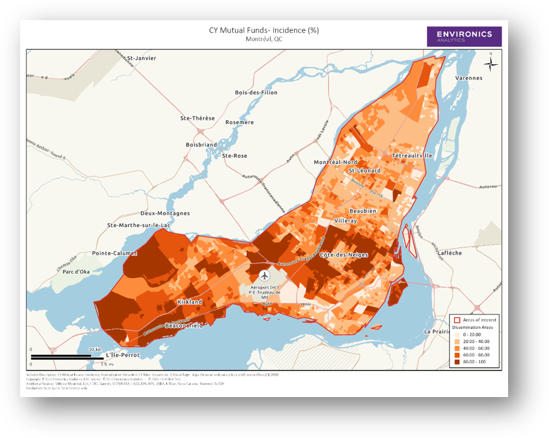Viewport: 549px width, 438px height.
Task: Click the 'Beaconsfield' map label
Action: pyautogui.click(x=184, y=326)
